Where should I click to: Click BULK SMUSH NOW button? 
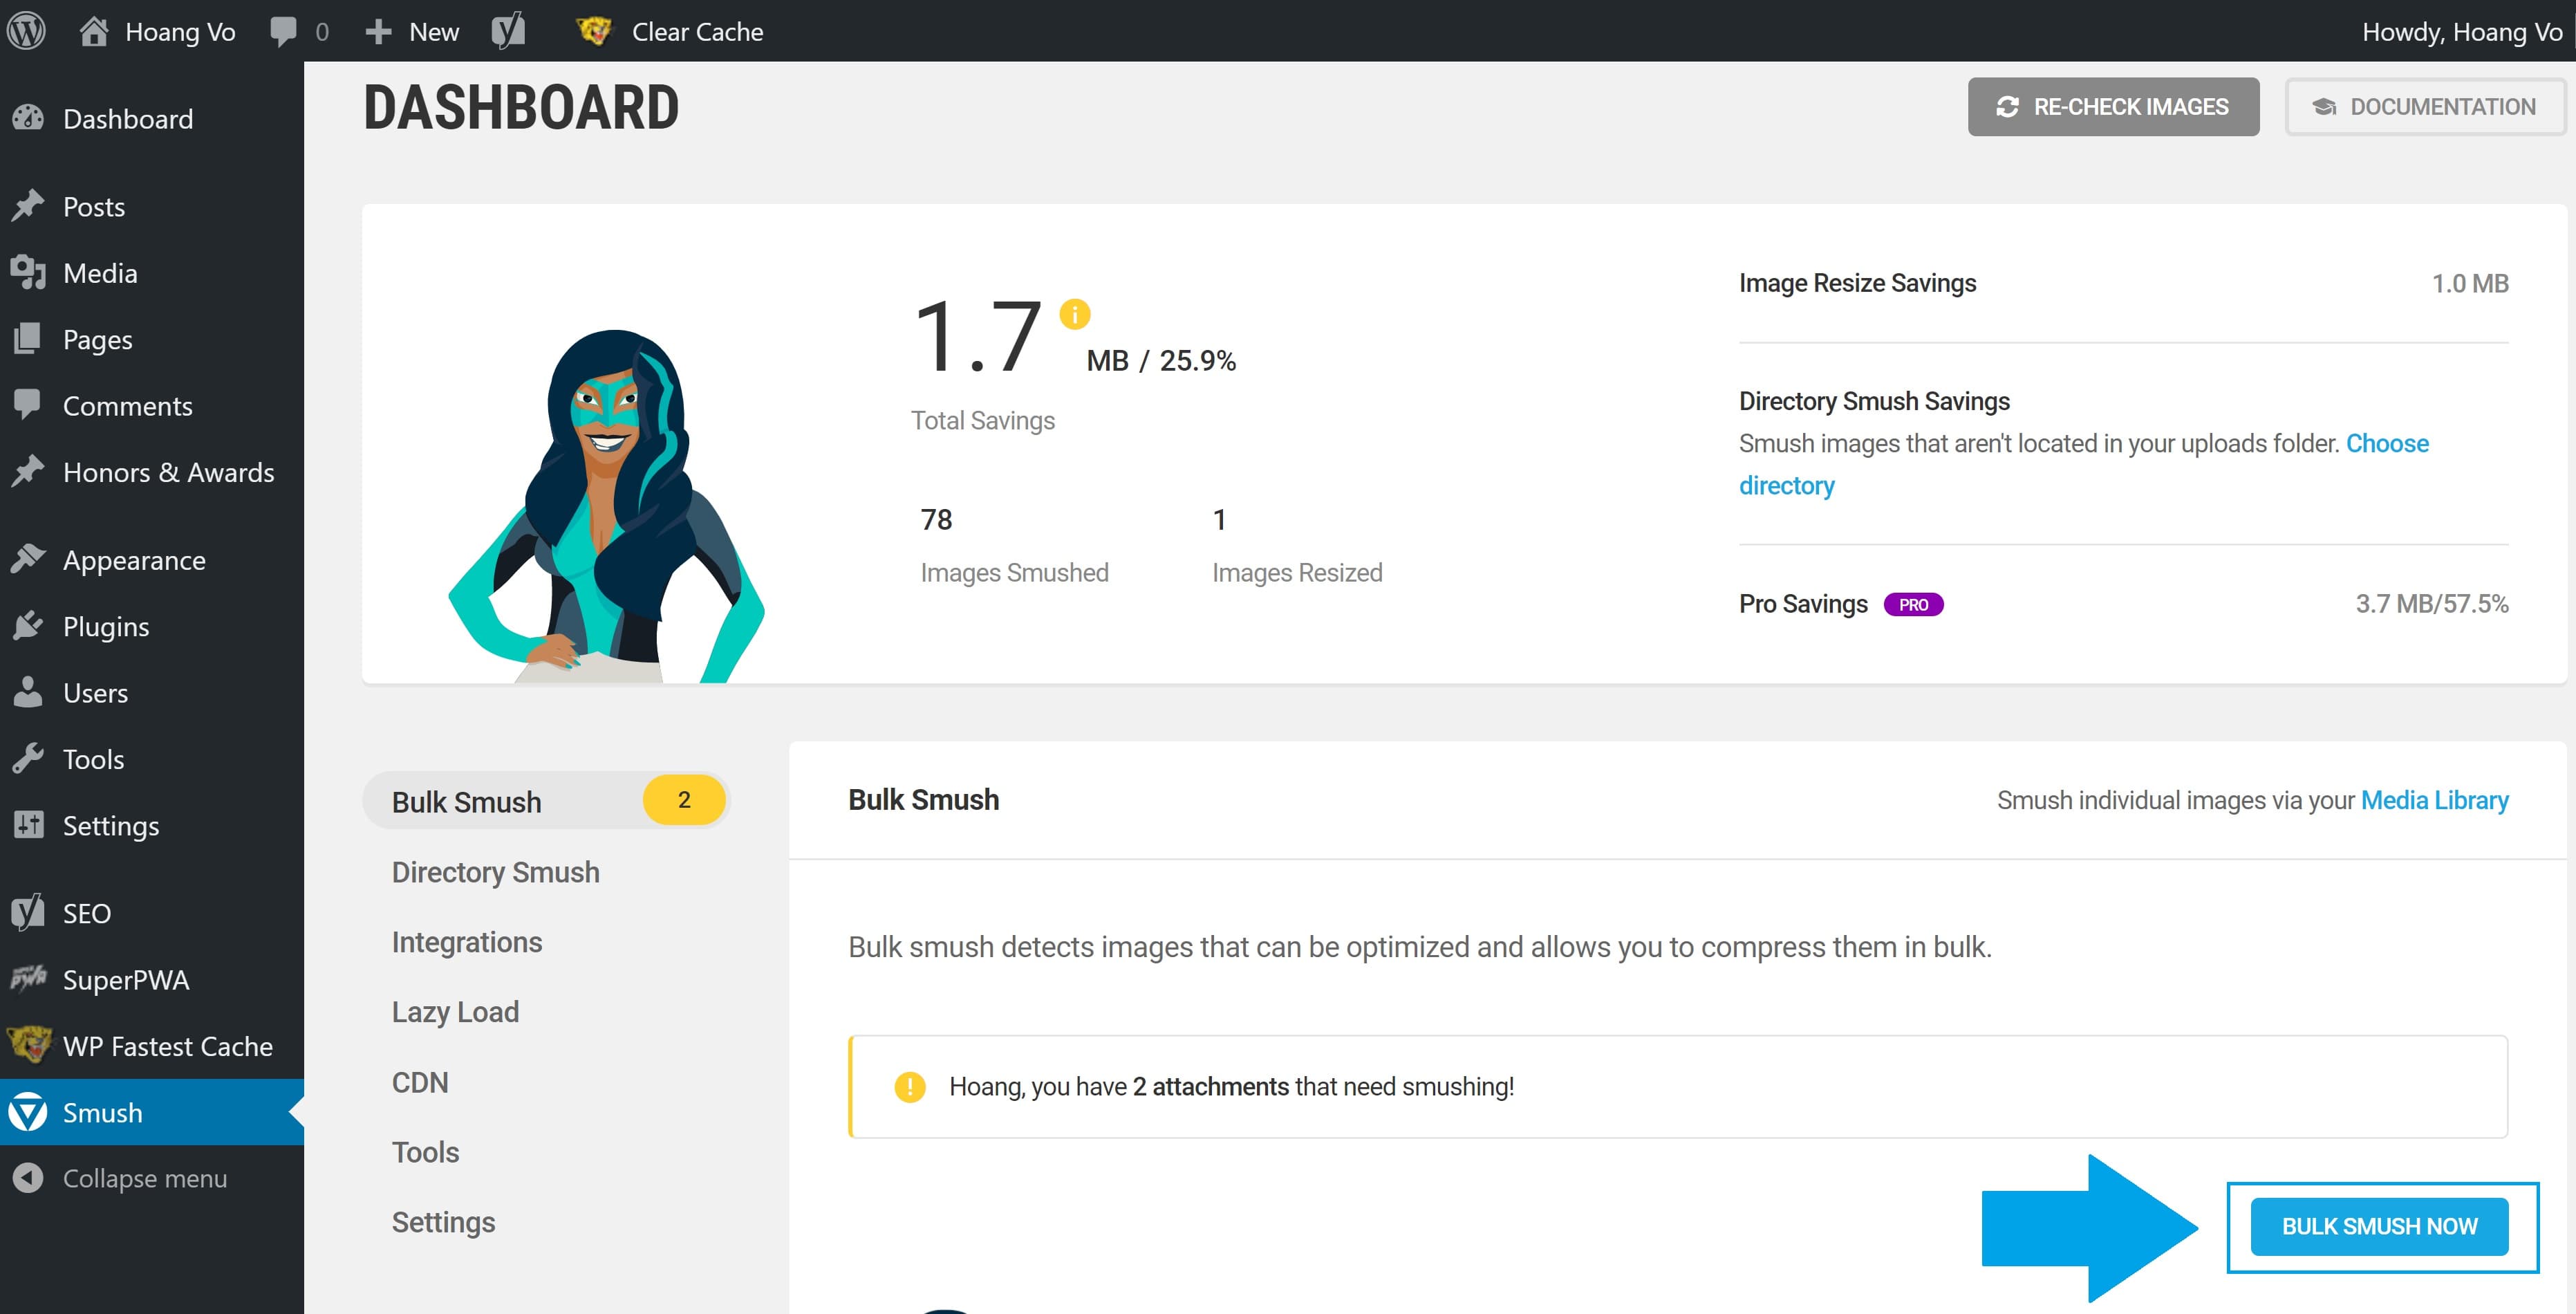tap(2379, 1226)
